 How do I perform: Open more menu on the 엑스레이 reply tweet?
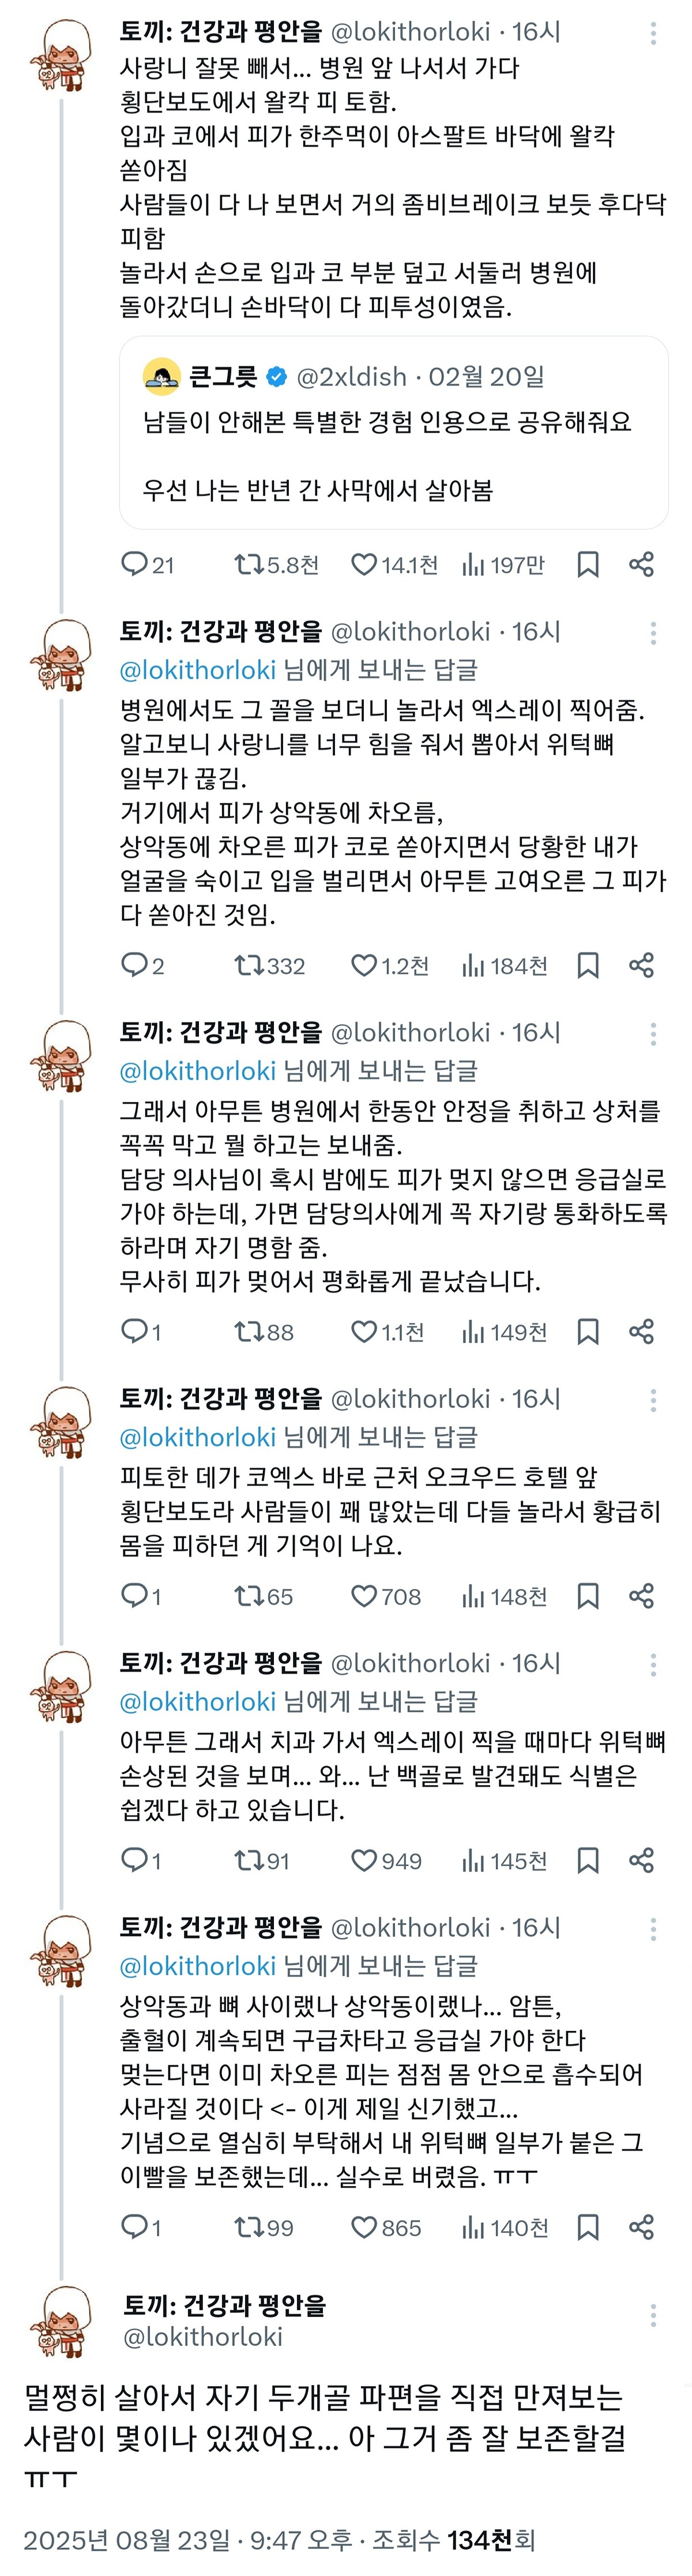(653, 633)
